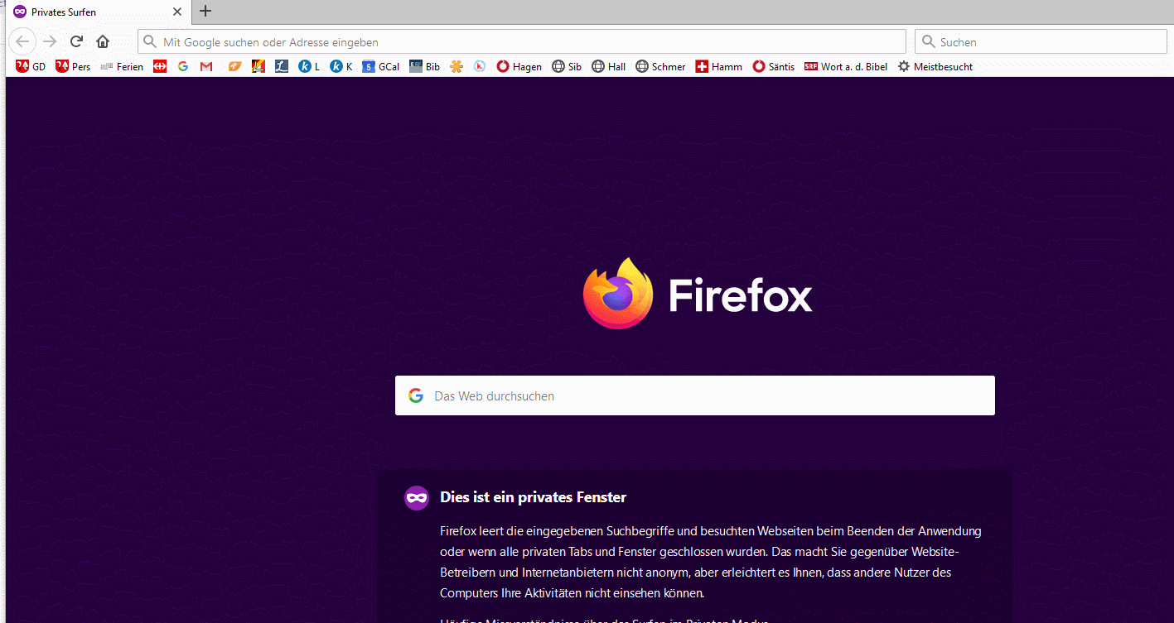This screenshot has width=1174, height=623.
Task: Open the blue 'k' bookmark labeled K
Action: click(x=341, y=67)
